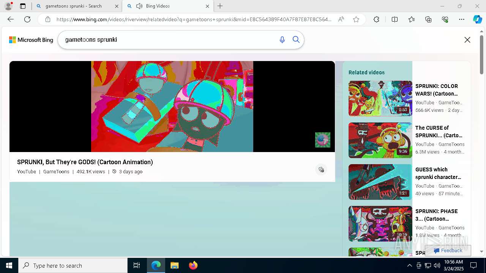Click the Feedback button
Image resolution: width=486 pixels, height=273 pixels.
[x=448, y=250]
